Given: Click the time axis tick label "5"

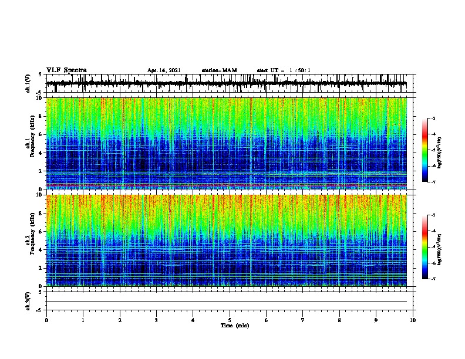Looking at the screenshot, I should (230, 320).
